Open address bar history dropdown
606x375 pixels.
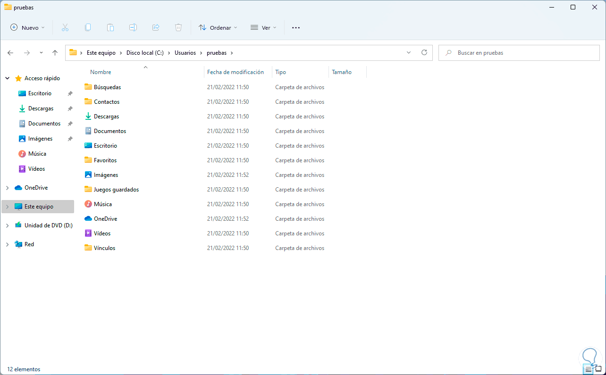click(409, 52)
